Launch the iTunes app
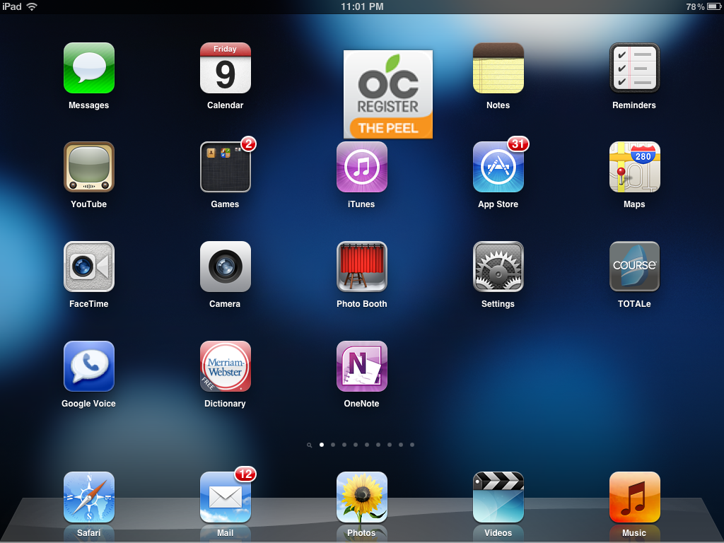 [361, 167]
